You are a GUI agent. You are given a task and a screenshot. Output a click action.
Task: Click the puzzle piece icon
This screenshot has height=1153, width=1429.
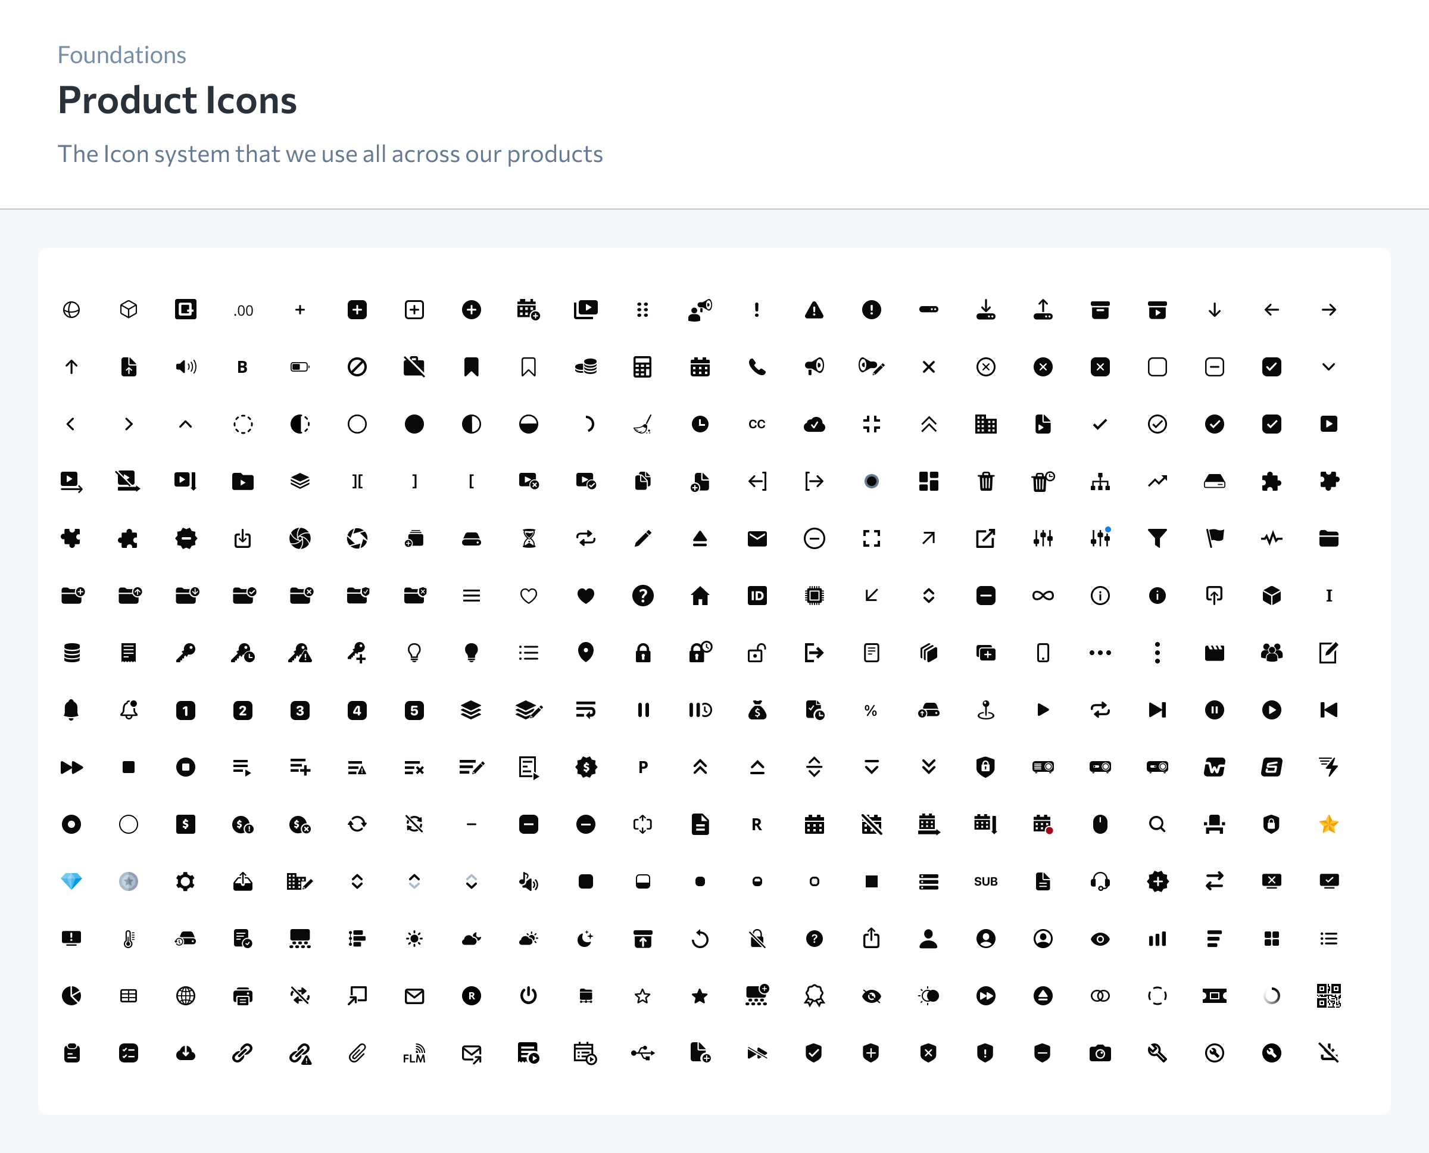[1272, 482]
